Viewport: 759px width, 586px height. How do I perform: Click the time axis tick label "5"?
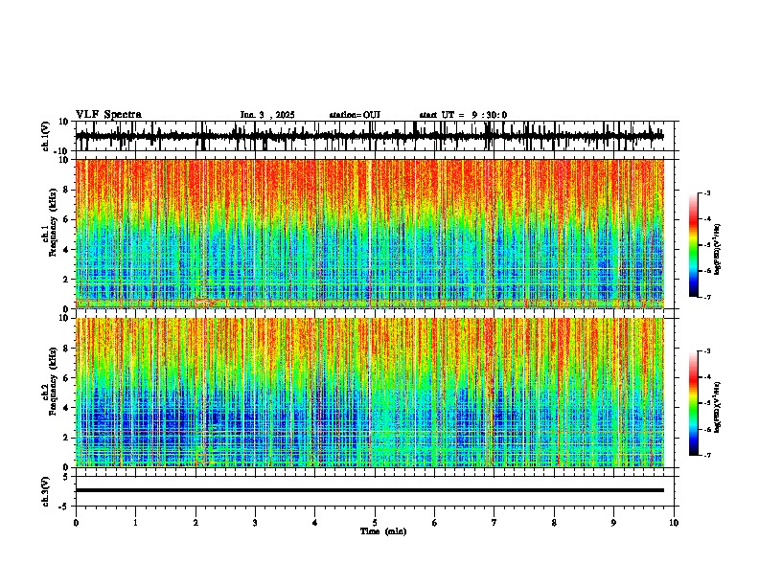(375, 523)
